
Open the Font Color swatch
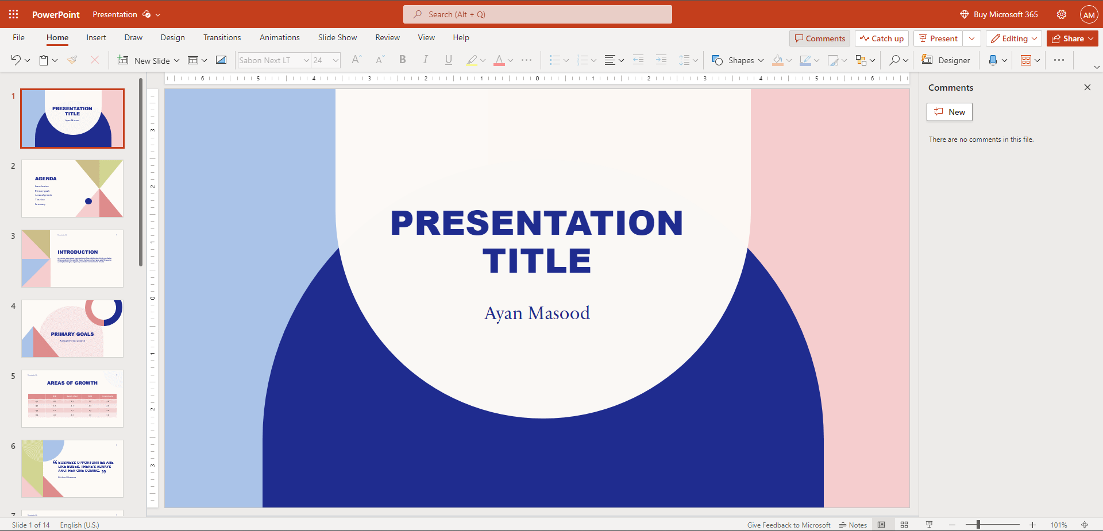(x=500, y=60)
